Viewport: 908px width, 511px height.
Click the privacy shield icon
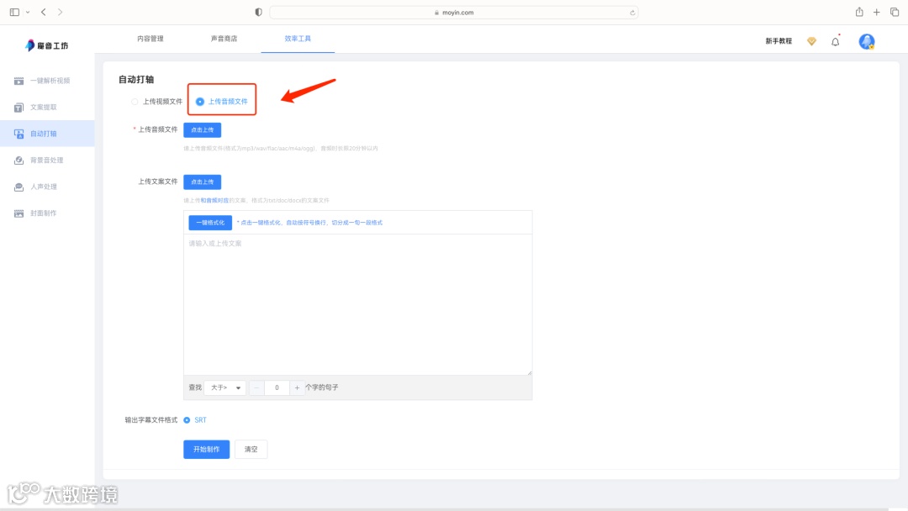tap(258, 12)
